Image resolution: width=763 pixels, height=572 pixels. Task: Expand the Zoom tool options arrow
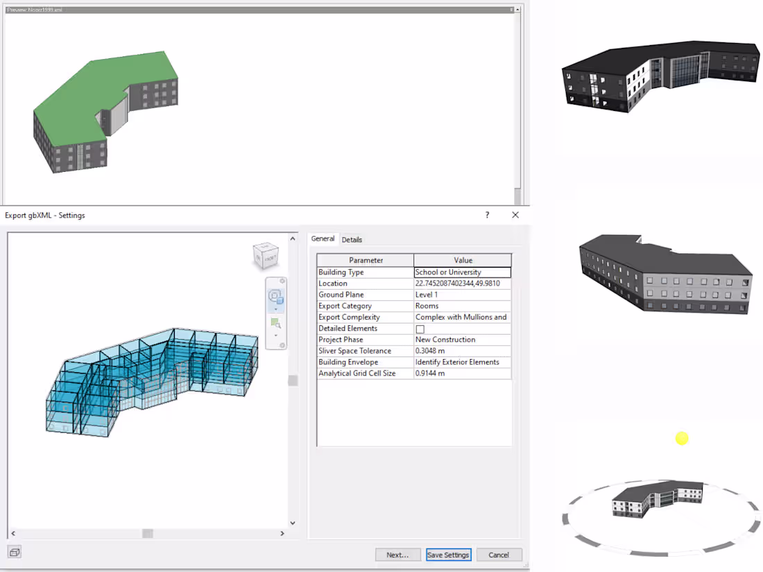coord(276,336)
